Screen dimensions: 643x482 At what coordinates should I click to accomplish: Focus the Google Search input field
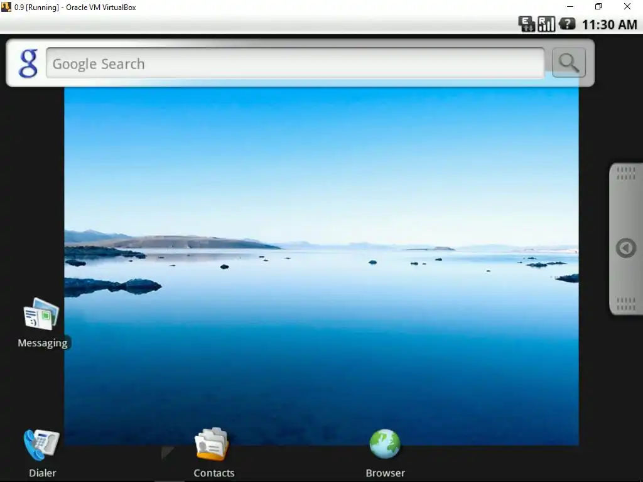tap(295, 63)
